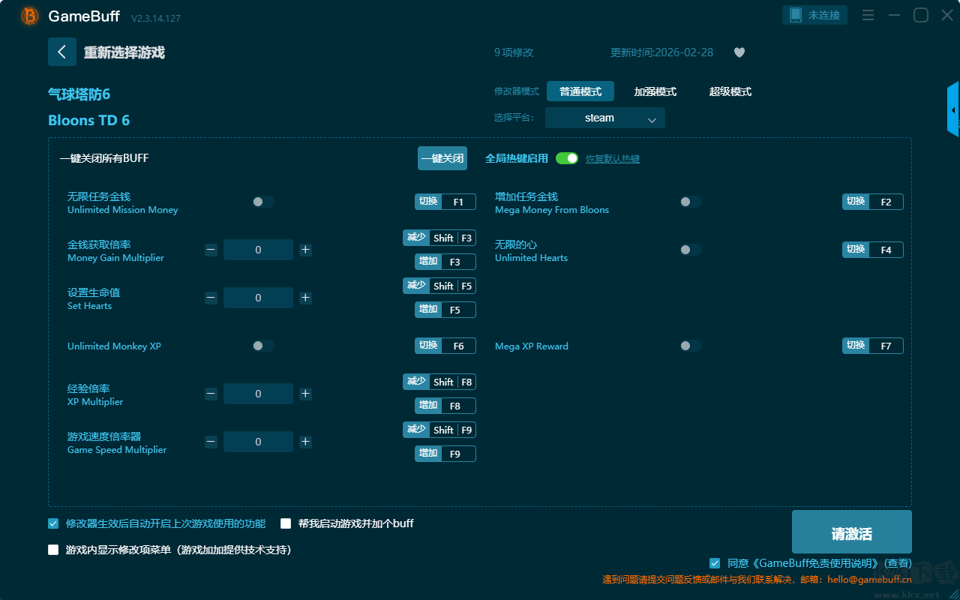
Task: Switch to 加强模式 tab
Action: pyautogui.click(x=655, y=91)
